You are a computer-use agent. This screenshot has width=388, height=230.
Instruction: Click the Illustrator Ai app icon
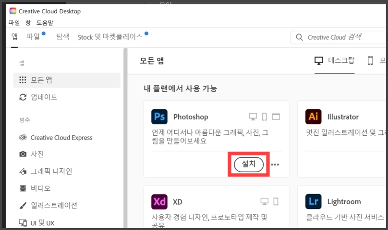[313, 117]
